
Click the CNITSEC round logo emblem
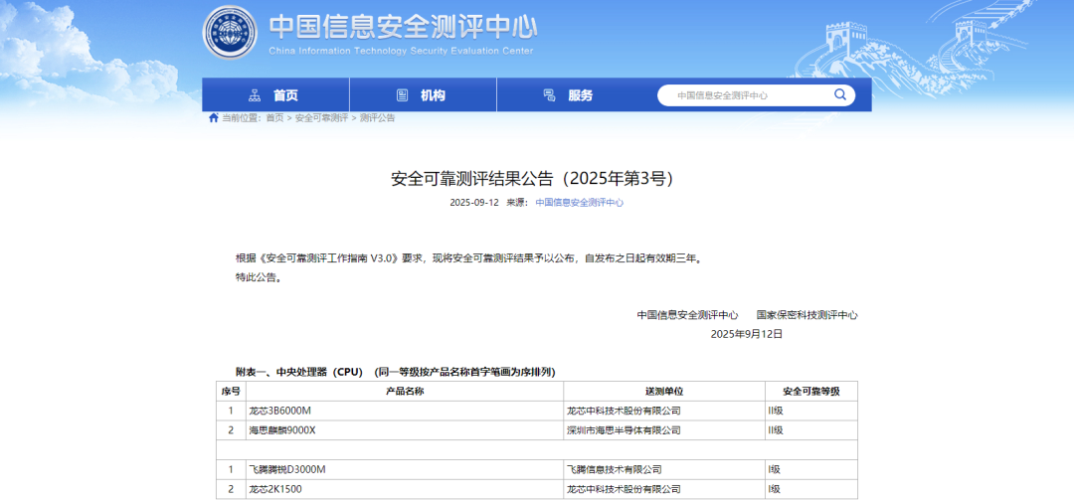tap(230, 32)
